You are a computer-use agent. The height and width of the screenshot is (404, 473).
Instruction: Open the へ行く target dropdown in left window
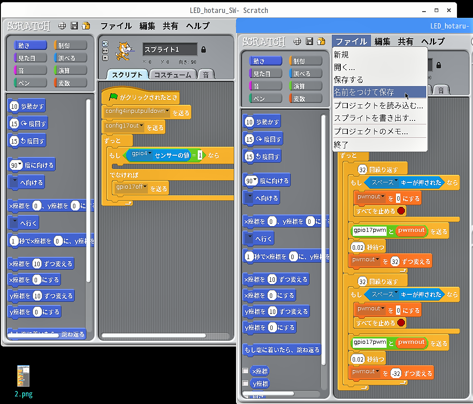[x=14, y=223]
